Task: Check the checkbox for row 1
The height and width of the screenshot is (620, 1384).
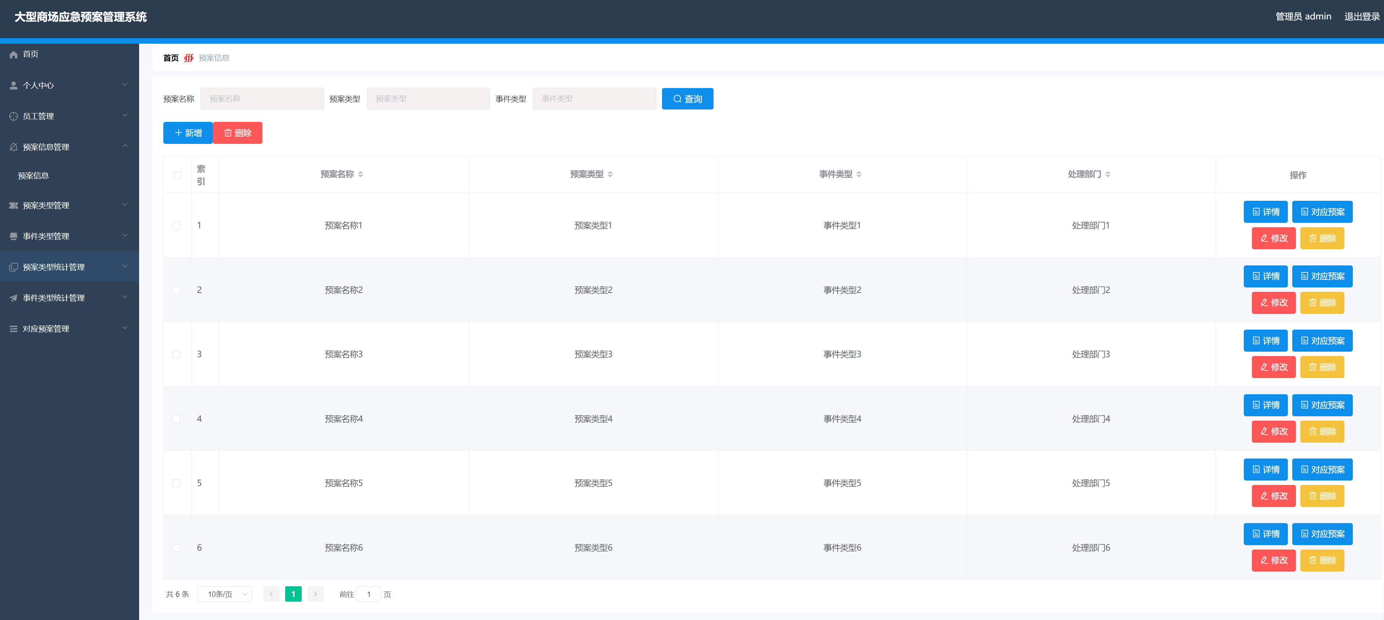Action: click(x=176, y=226)
